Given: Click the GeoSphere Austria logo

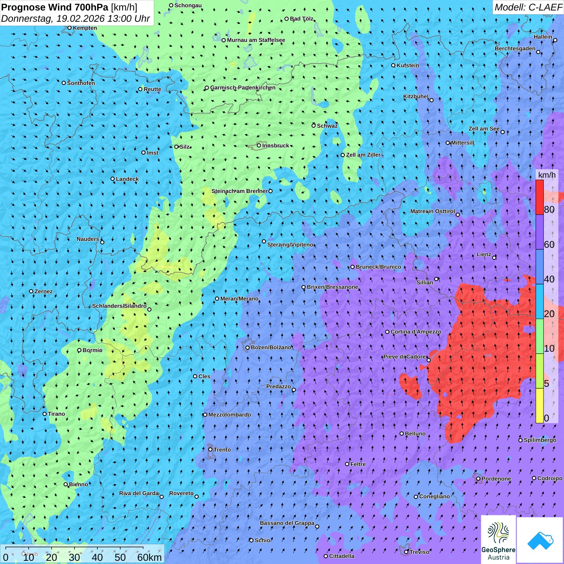Looking at the screenshot, I should click(x=498, y=540).
